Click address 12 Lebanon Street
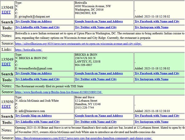185x140 pixels. pos(86,101)
